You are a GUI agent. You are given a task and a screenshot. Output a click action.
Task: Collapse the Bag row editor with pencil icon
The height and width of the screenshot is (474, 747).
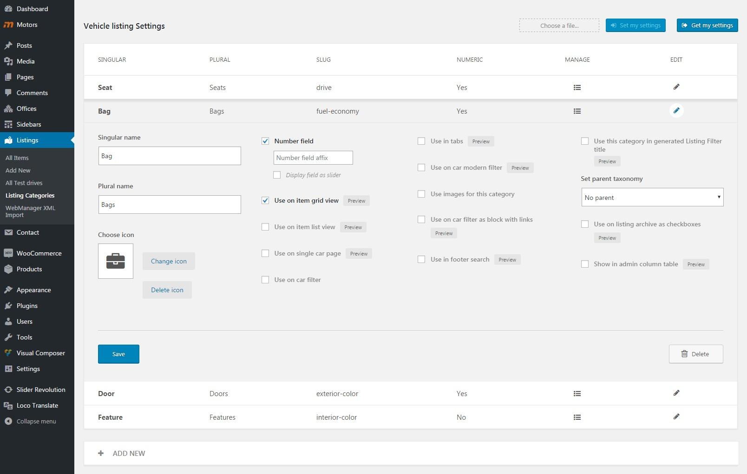coord(676,111)
